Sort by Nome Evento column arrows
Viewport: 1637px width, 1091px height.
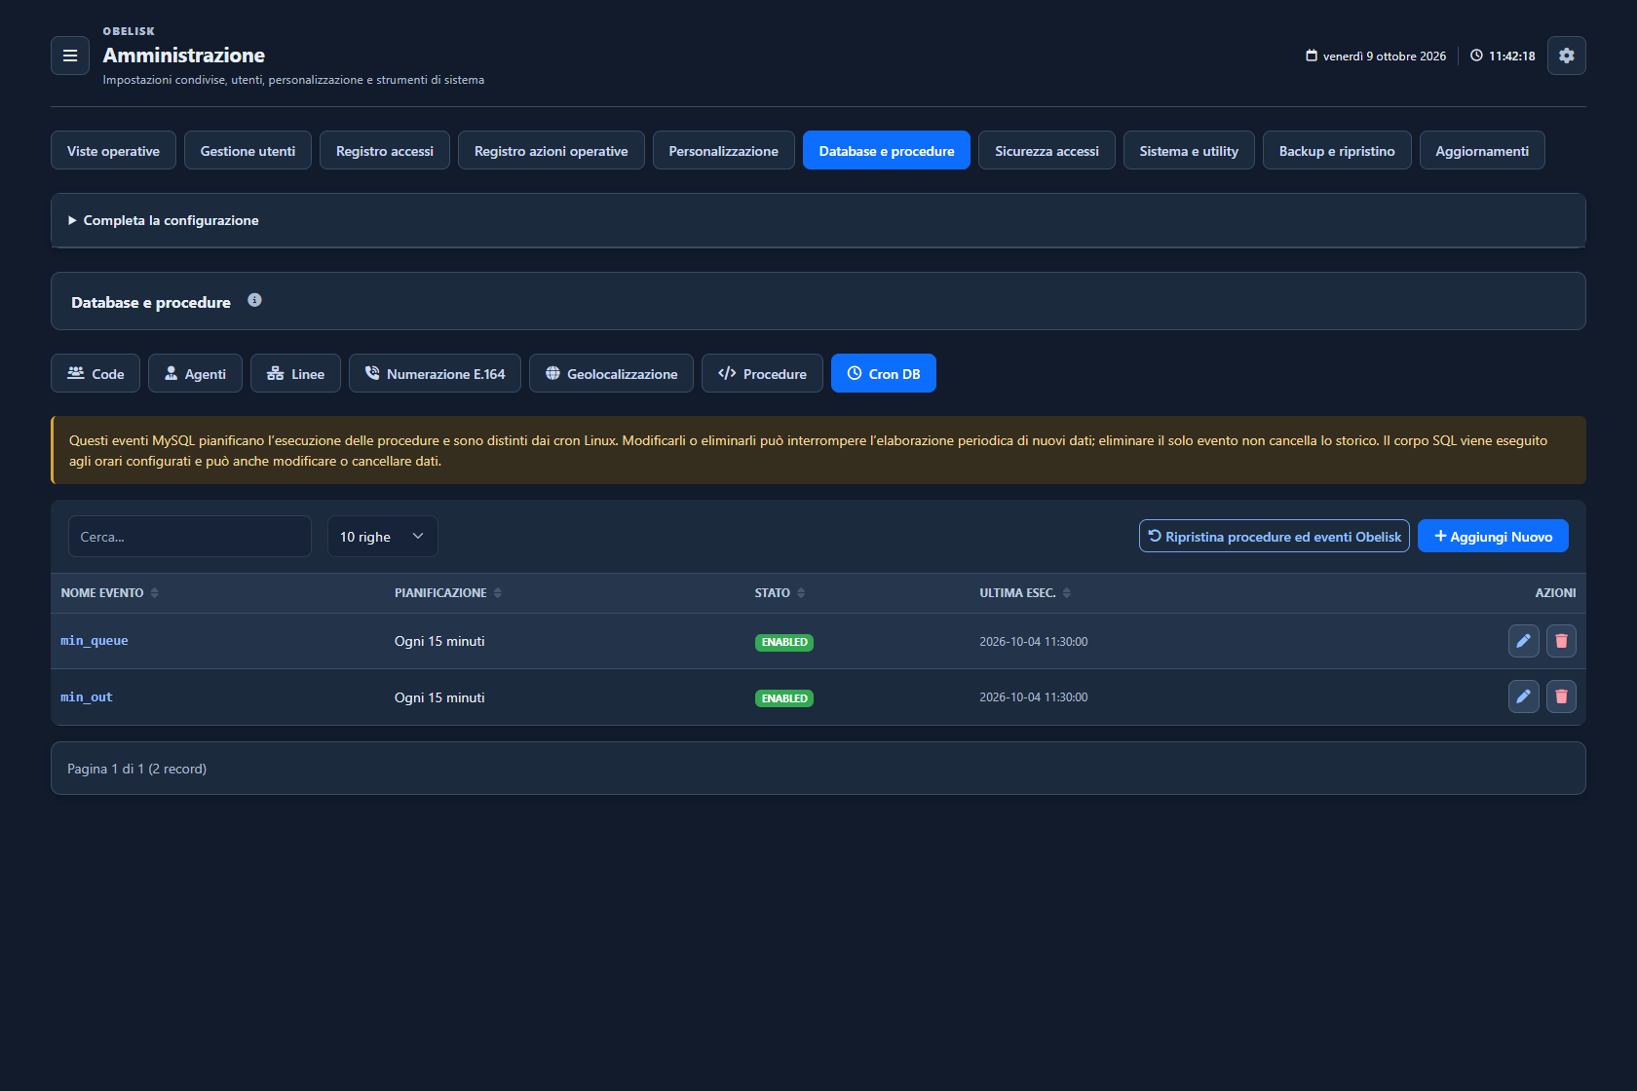(154, 593)
